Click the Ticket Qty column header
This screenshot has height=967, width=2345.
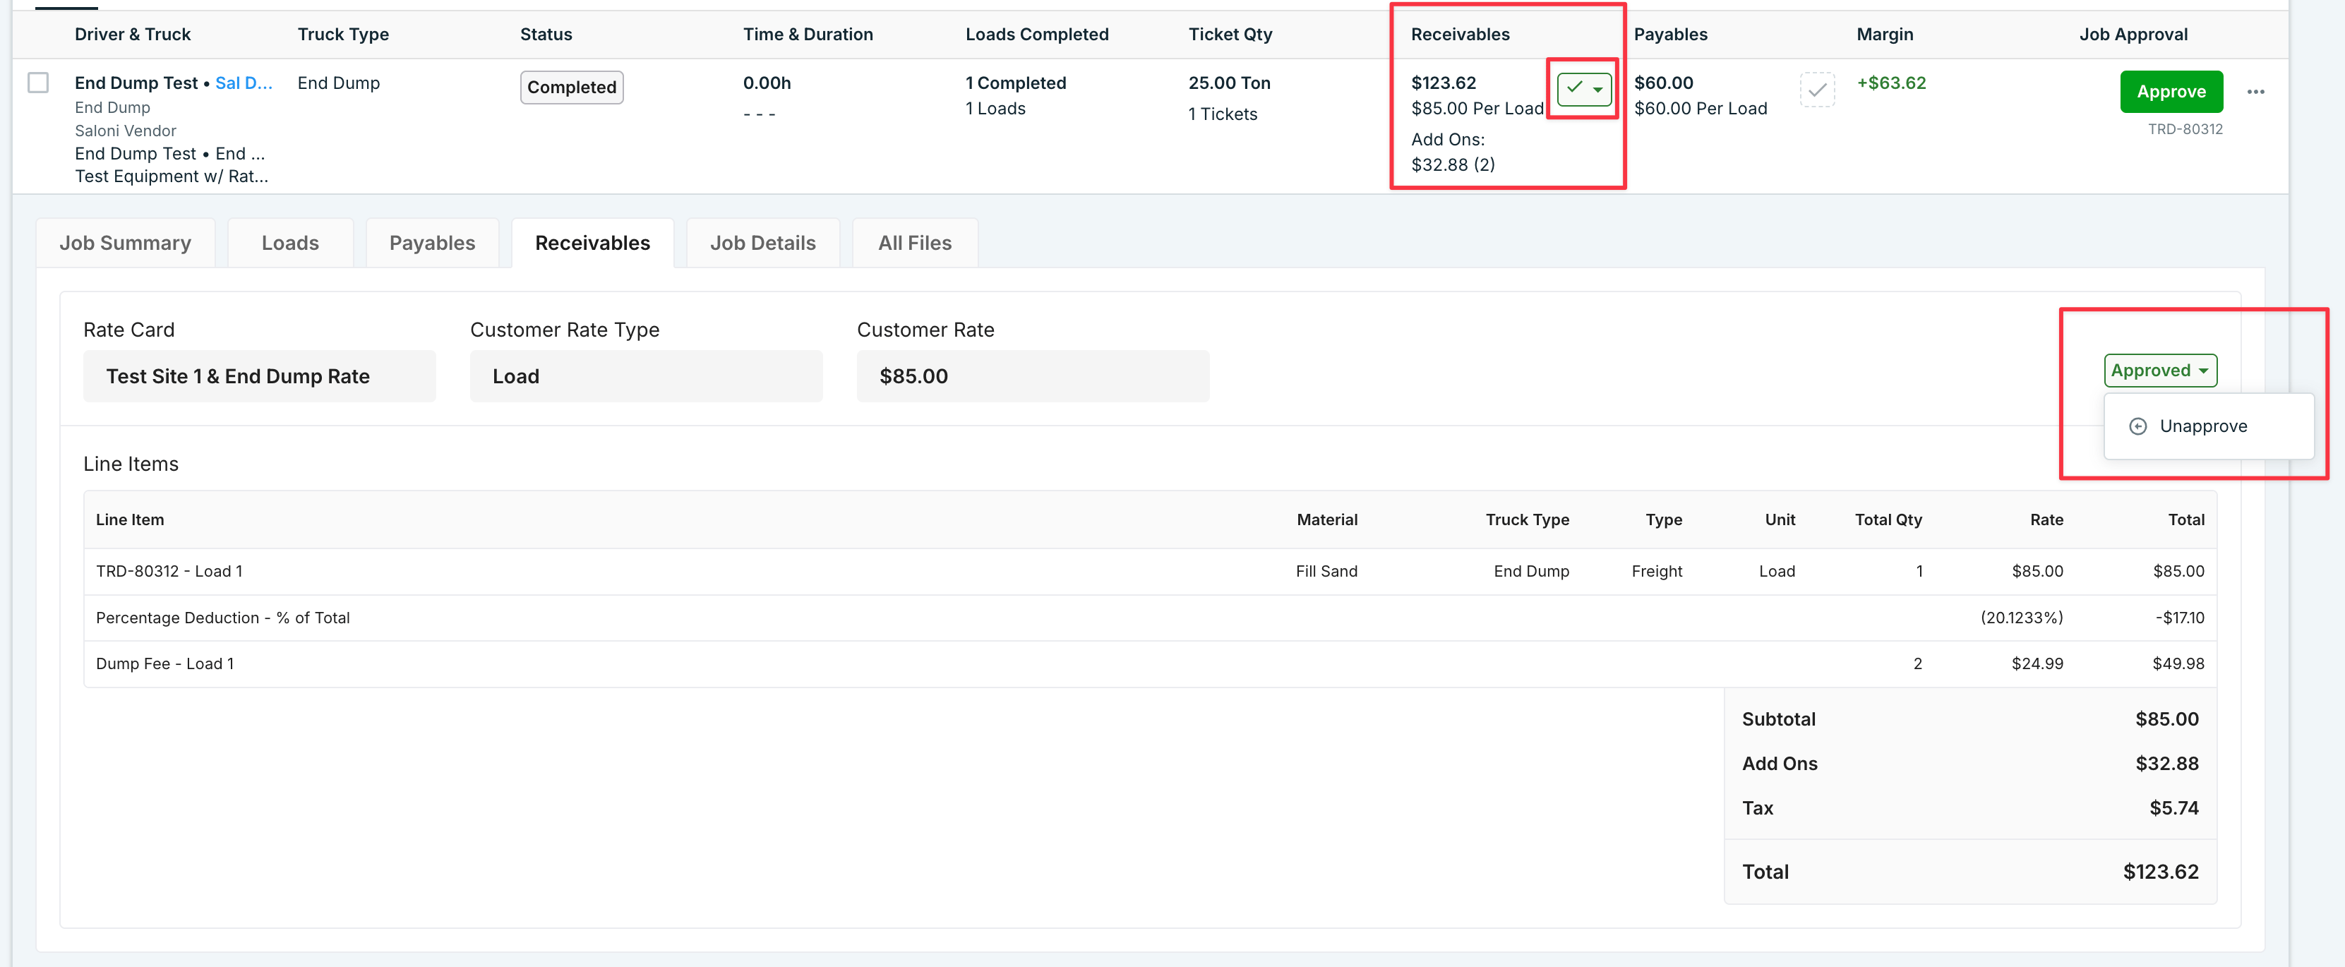(1230, 35)
